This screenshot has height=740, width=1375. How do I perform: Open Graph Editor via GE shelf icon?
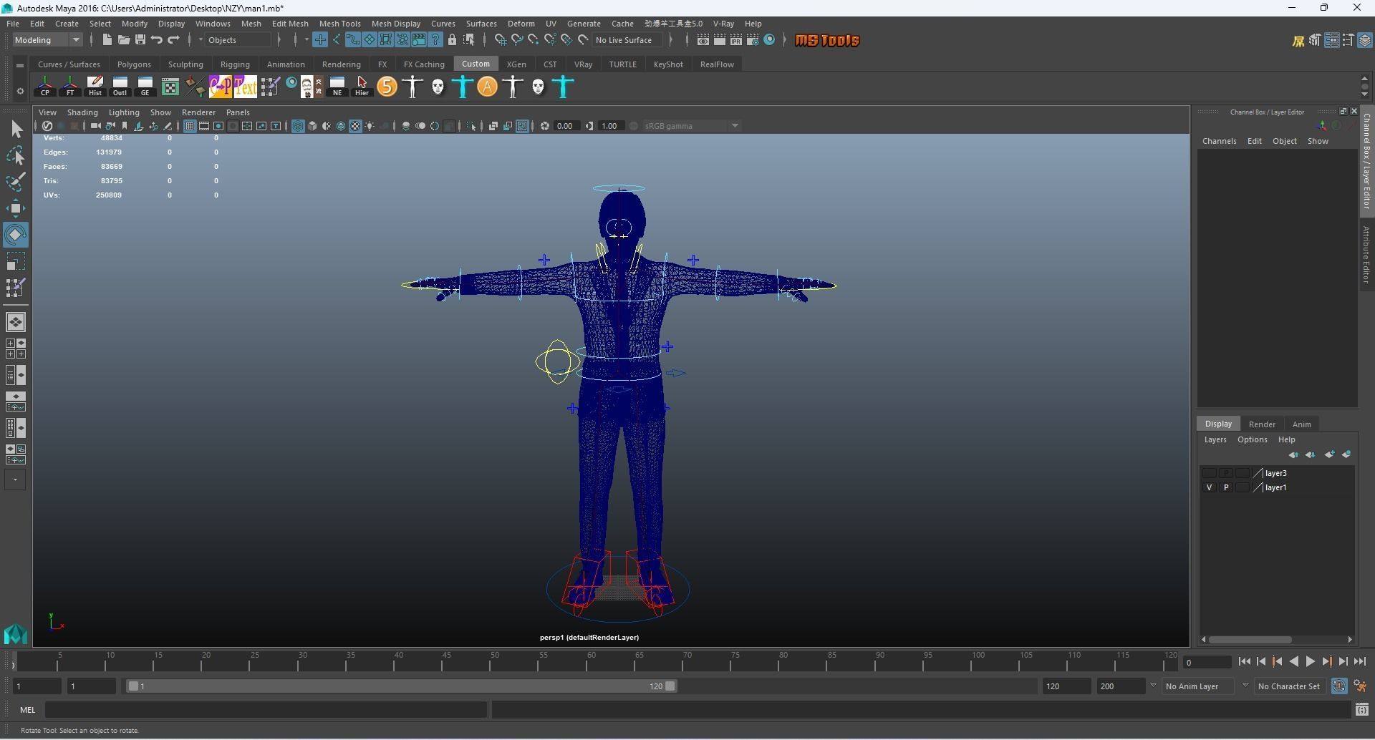145,87
